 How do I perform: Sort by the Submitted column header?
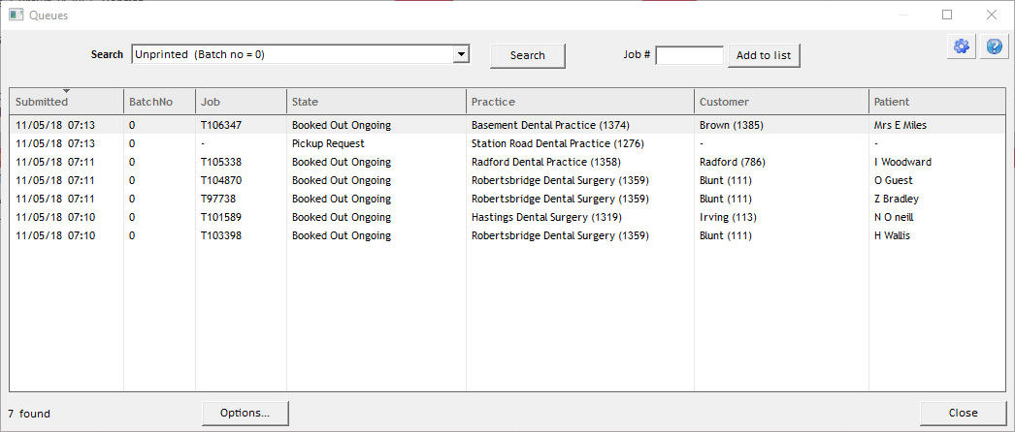click(x=43, y=102)
